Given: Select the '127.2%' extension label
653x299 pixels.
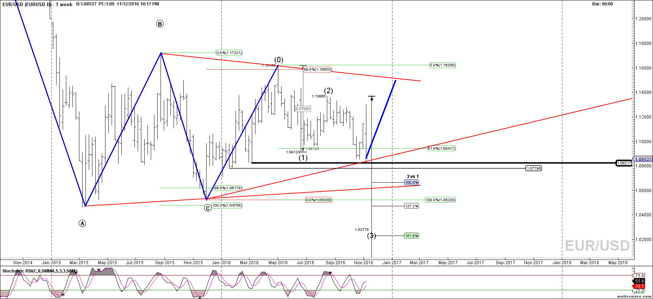Looking at the screenshot, I should pos(412,206).
